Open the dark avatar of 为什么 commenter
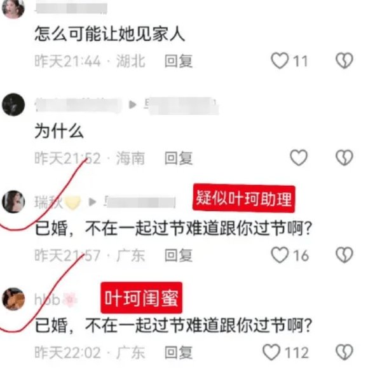 tap(13, 104)
